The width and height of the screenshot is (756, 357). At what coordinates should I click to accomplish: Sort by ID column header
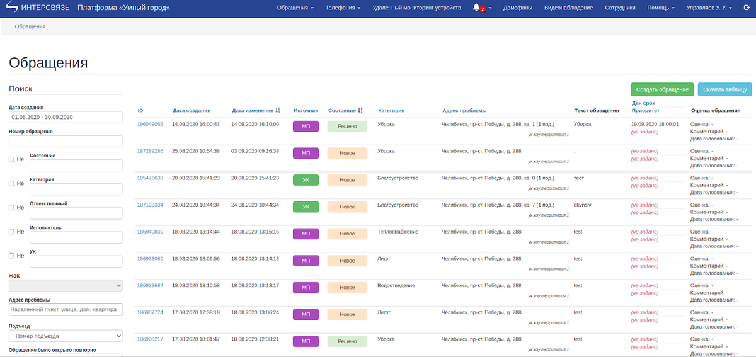(x=140, y=111)
